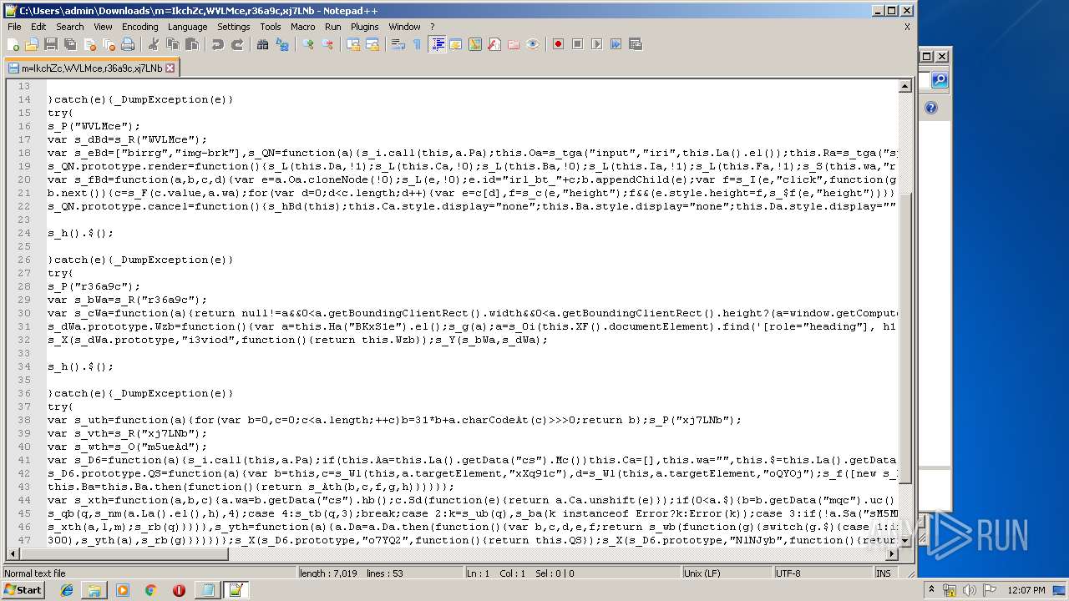The height and width of the screenshot is (601, 1069).
Task: Click horizontal scrollbar right arrow
Action: [x=892, y=555]
